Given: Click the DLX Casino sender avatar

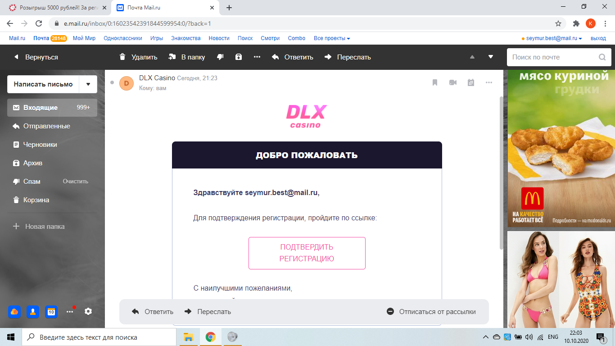Looking at the screenshot, I should pyautogui.click(x=127, y=83).
